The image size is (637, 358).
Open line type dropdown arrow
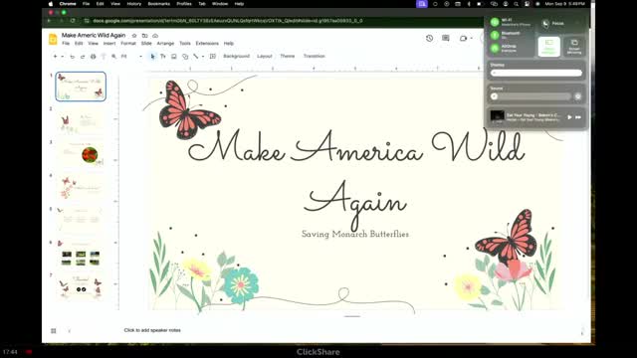[203, 57]
